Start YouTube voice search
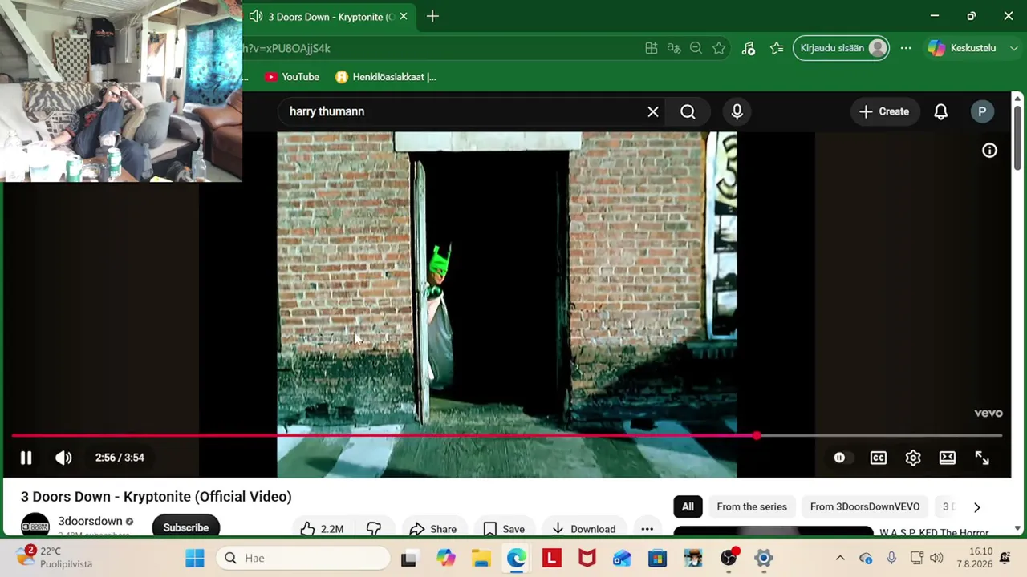1027x577 pixels. tap(737, 111)
